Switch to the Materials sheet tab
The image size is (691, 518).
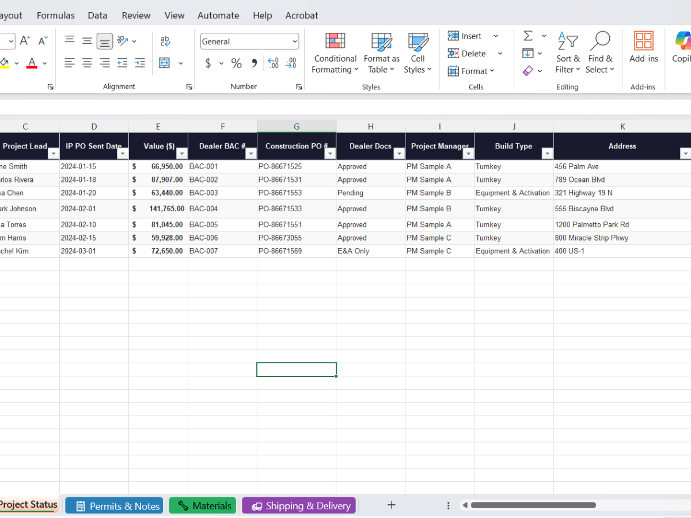pyautogui.click(x=203, y=506)
